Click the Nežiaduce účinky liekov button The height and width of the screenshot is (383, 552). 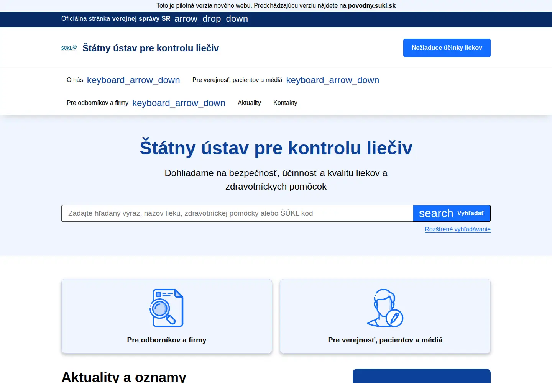pos(447,48)
